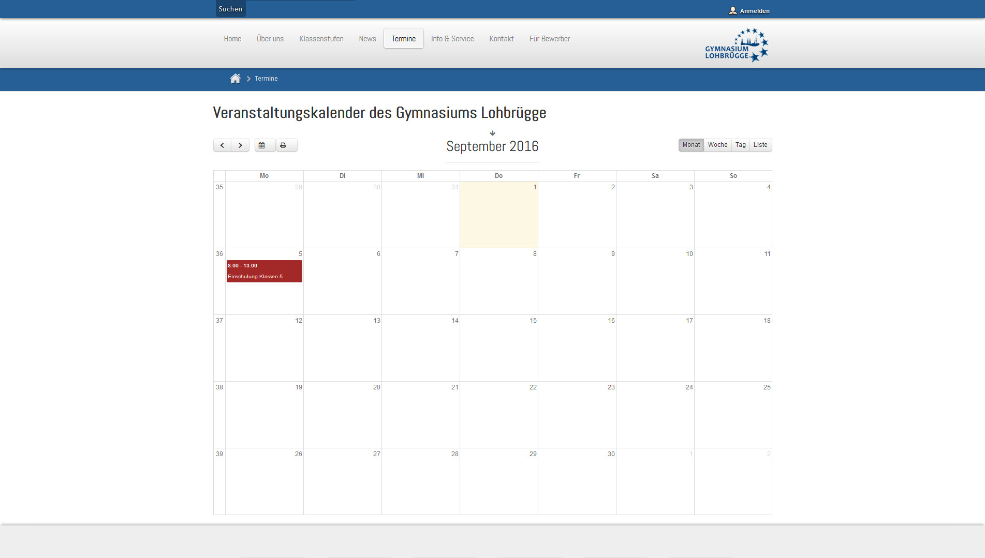Screen dimensions: 985x558
Task: Click the Mo column header
Action: click(264, 176)
